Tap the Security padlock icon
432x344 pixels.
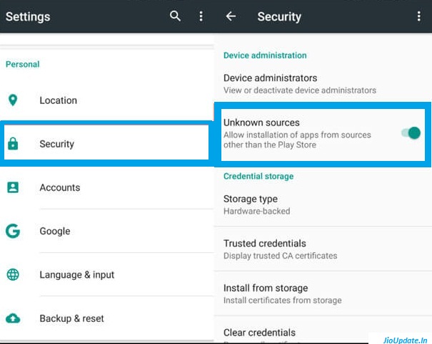13,144
